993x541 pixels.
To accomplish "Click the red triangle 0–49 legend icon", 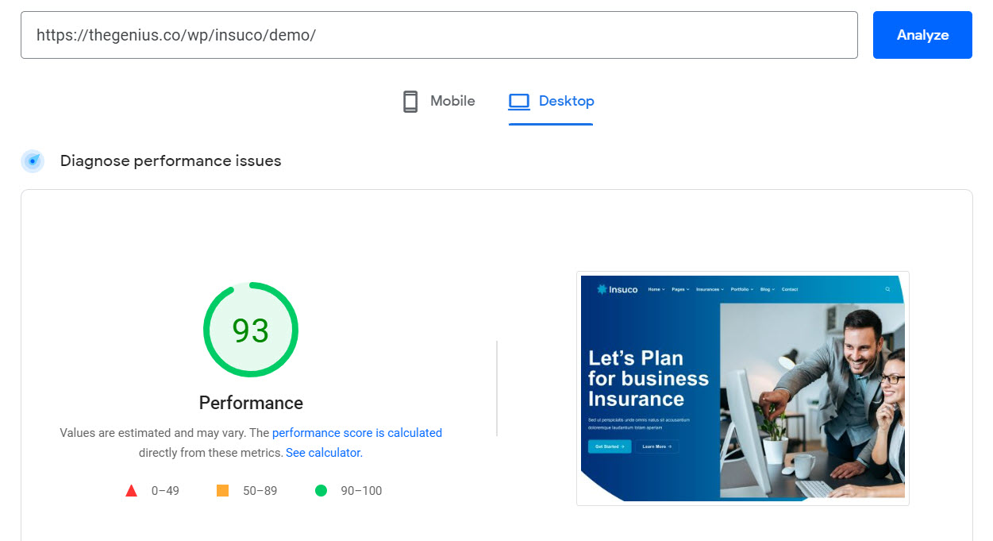I will coord(132,491).
